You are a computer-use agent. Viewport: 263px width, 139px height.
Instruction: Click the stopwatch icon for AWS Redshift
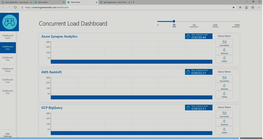click(x=188, y=72)
